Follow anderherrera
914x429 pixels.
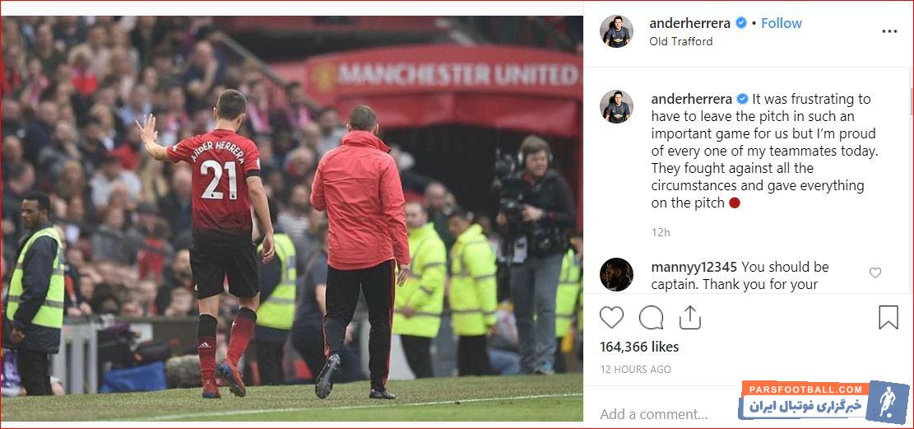point(781,23)
